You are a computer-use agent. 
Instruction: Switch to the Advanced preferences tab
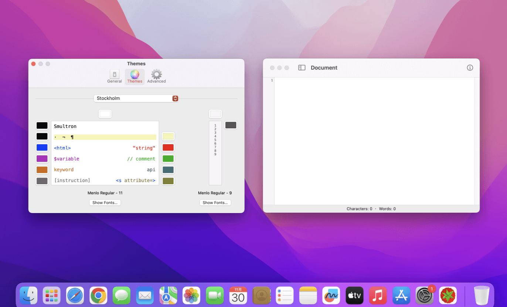(x=156, y=76)
